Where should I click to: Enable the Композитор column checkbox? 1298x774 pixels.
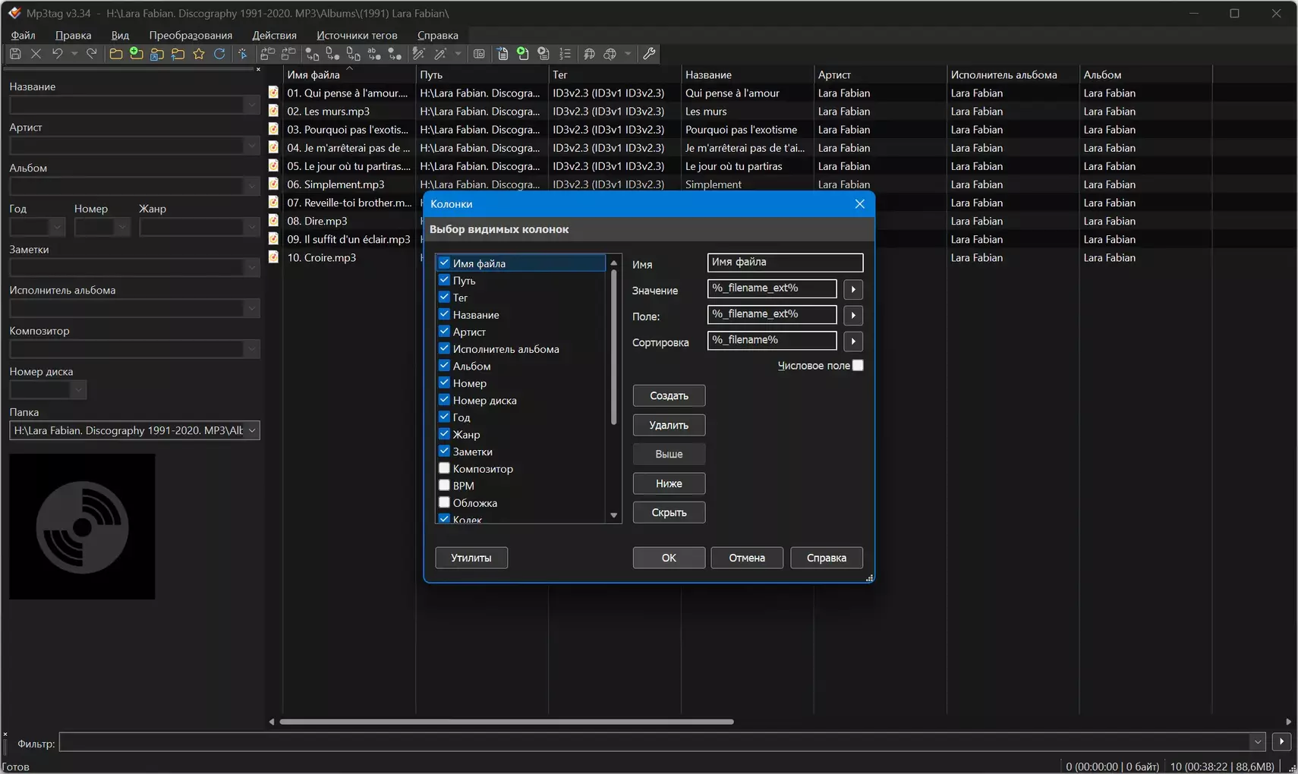[x=445, y=468]
